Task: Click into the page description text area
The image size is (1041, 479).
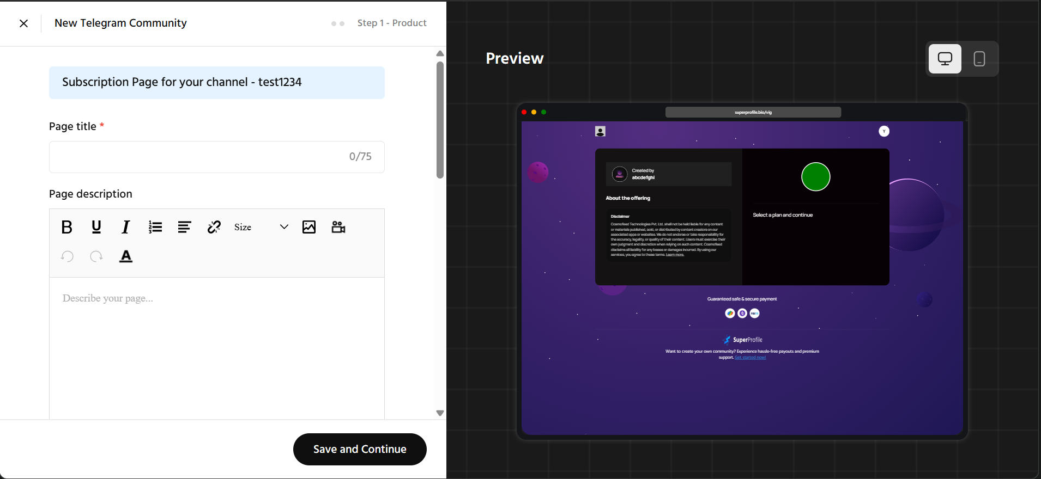Action: pos(216,348)
